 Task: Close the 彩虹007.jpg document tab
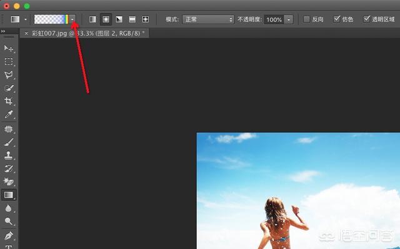coord(26,33)
